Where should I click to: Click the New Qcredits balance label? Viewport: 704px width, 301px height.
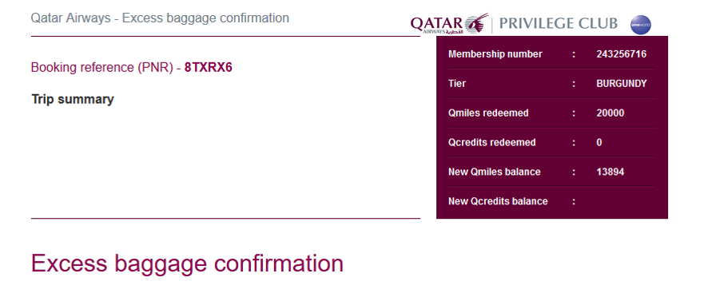click(498, 201)
